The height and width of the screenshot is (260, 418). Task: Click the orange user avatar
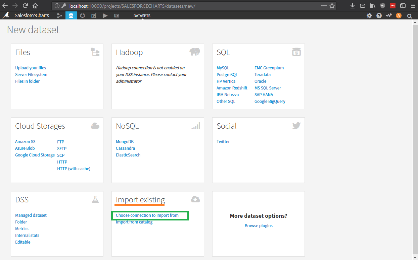[399, 15]
